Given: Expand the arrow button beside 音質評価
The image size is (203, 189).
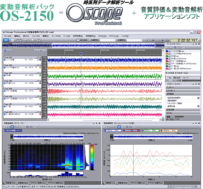Looking at the screenshot, I should point(198,106).
